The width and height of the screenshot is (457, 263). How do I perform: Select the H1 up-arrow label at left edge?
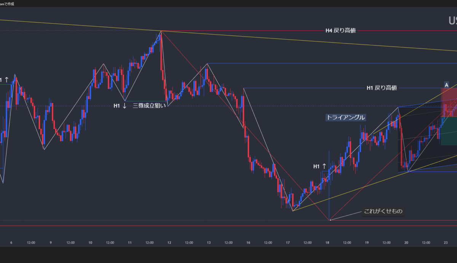(x=3, y=80)
